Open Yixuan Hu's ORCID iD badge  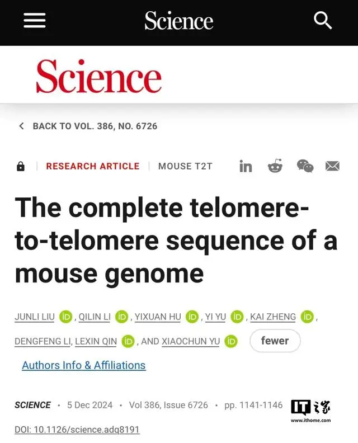[192, 317]
